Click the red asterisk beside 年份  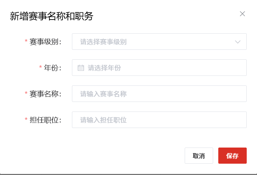click(x=40, y=68)
